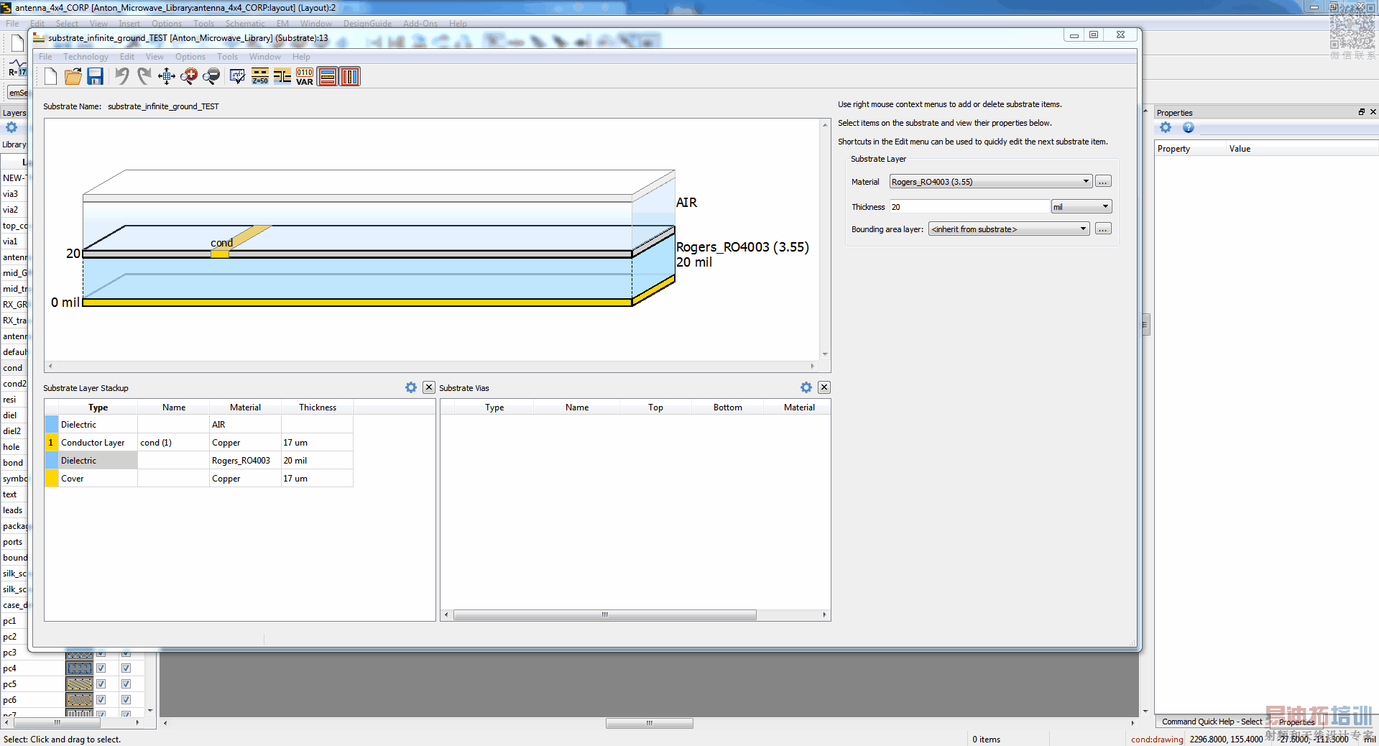This screenshot has width=1379, height=746.
Task: Toggle the vertical vias view icon
Action: pos(350,76)
